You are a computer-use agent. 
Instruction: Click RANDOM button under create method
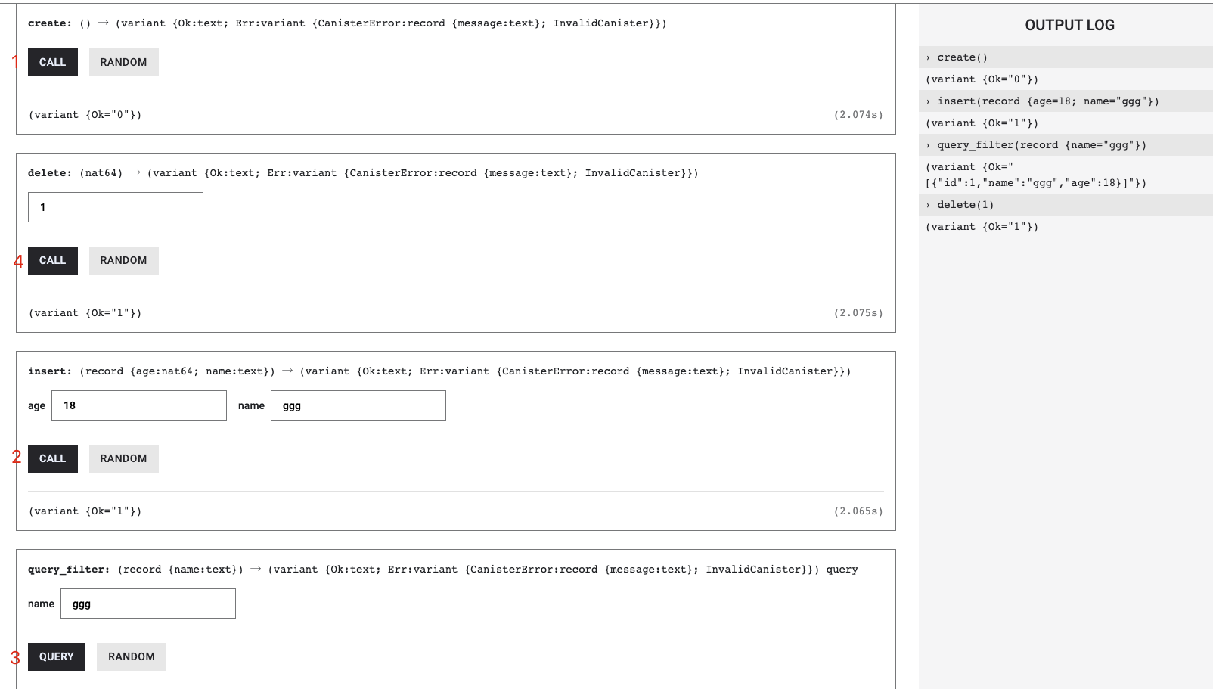(123, 62)
